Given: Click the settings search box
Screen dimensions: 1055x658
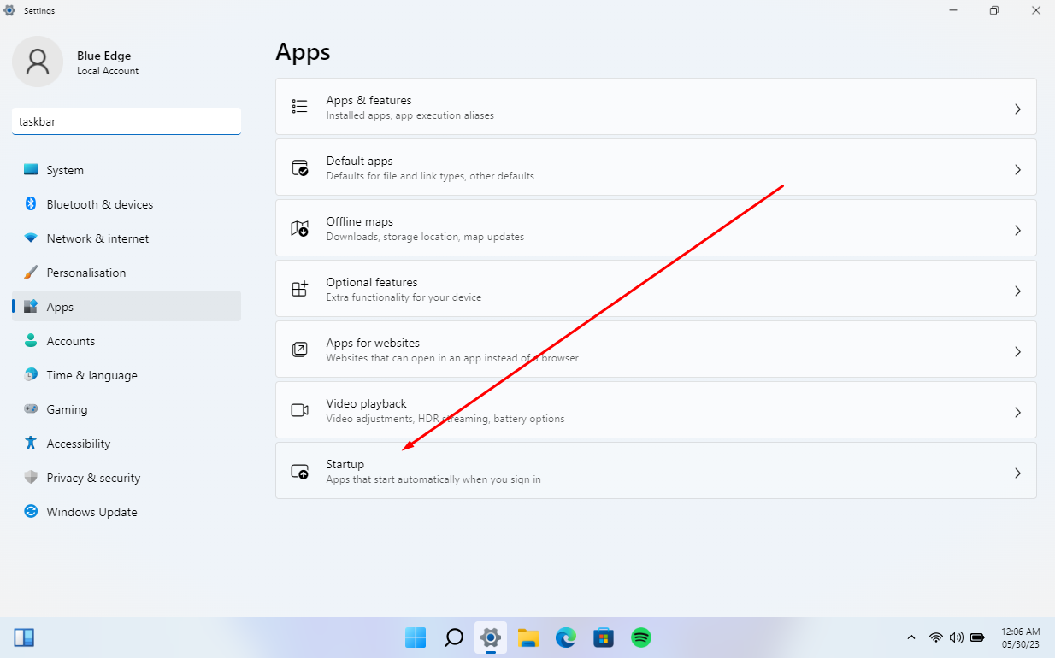Looking at the screenshot, I should [127, 121].
